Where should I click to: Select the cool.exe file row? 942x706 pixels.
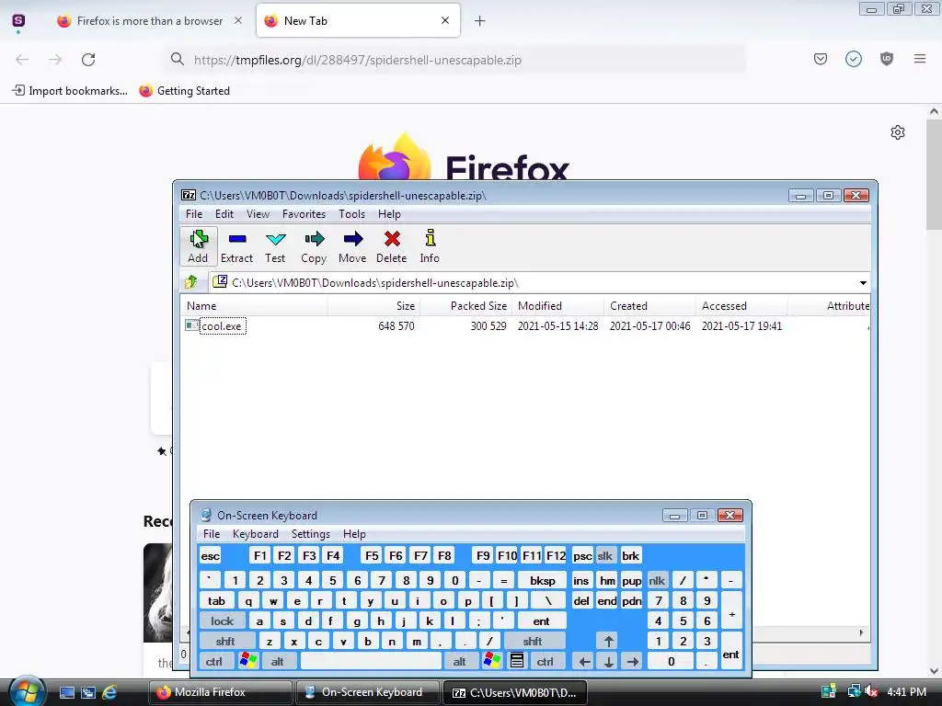525,326
